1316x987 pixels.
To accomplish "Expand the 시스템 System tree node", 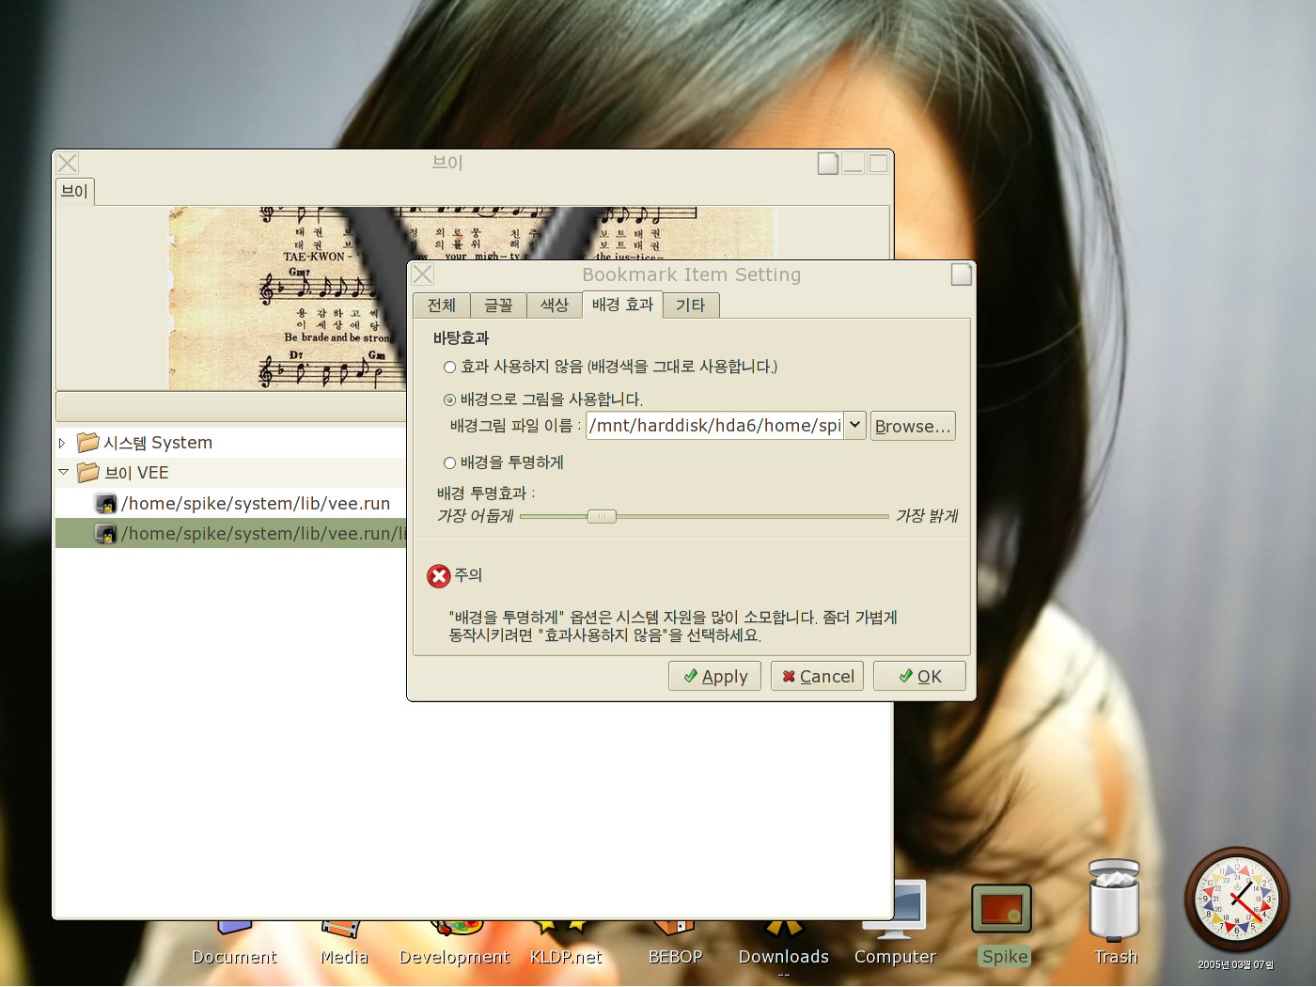I will [62, 443].
